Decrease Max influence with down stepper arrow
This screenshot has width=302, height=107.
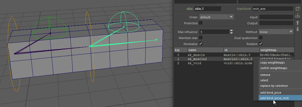232,33
